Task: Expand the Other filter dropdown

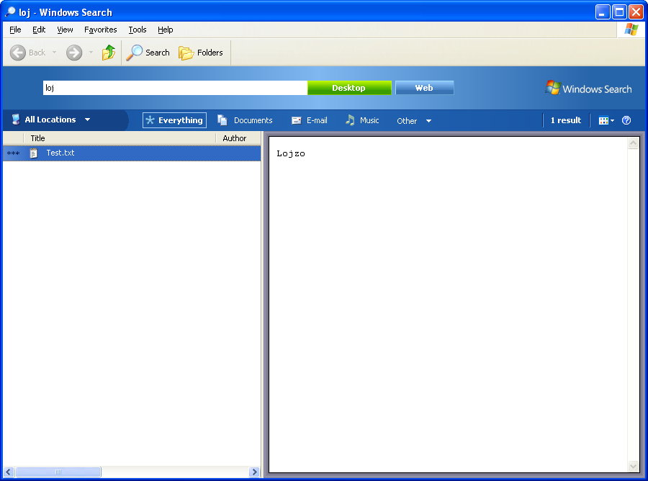Action: click(414, 121)
